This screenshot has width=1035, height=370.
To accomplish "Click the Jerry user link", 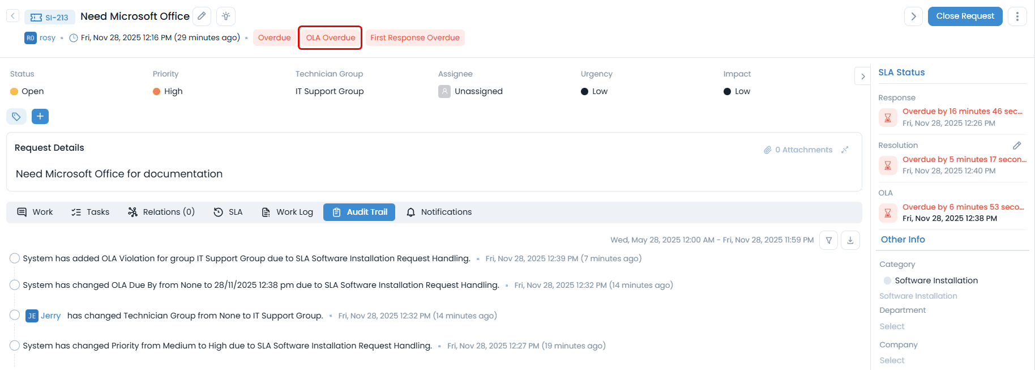I will tap(51, 316).
